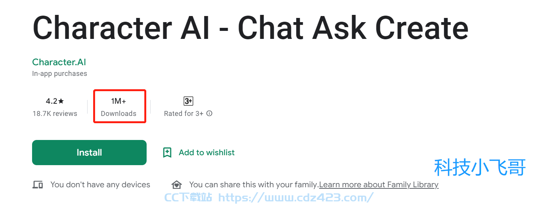Click the family home heart icon

[x=176, y=185]
